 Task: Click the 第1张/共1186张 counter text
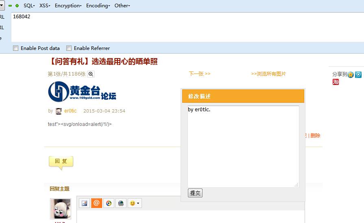67,74
